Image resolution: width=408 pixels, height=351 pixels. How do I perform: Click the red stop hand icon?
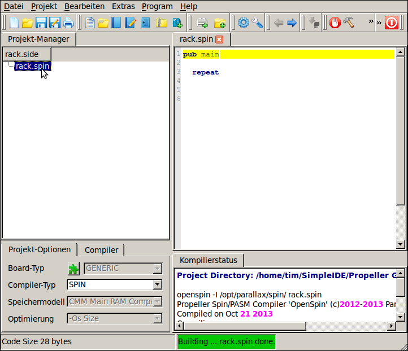tap(335, 23)
